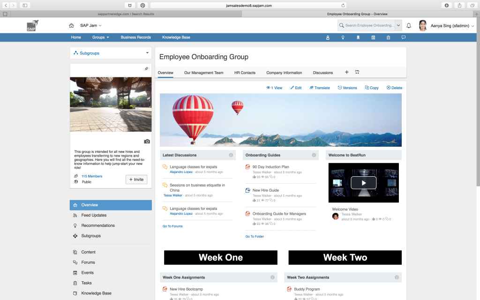
Task: Show all browser tabs overview icon
Action: (472, 5)
